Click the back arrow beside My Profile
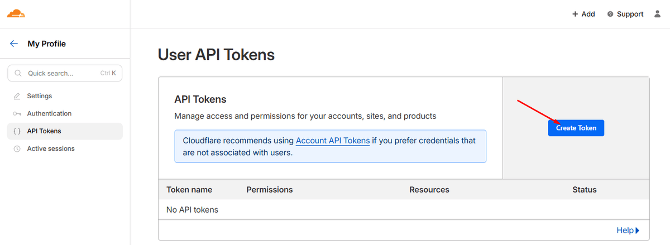The height and width of the screenshot is (245, 670). [x=14, y=44]
